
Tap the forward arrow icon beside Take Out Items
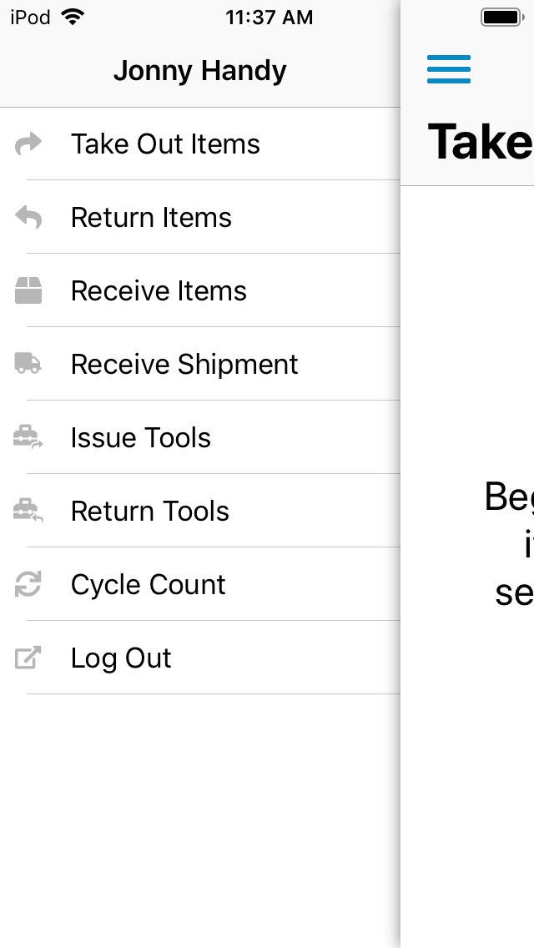28,144
